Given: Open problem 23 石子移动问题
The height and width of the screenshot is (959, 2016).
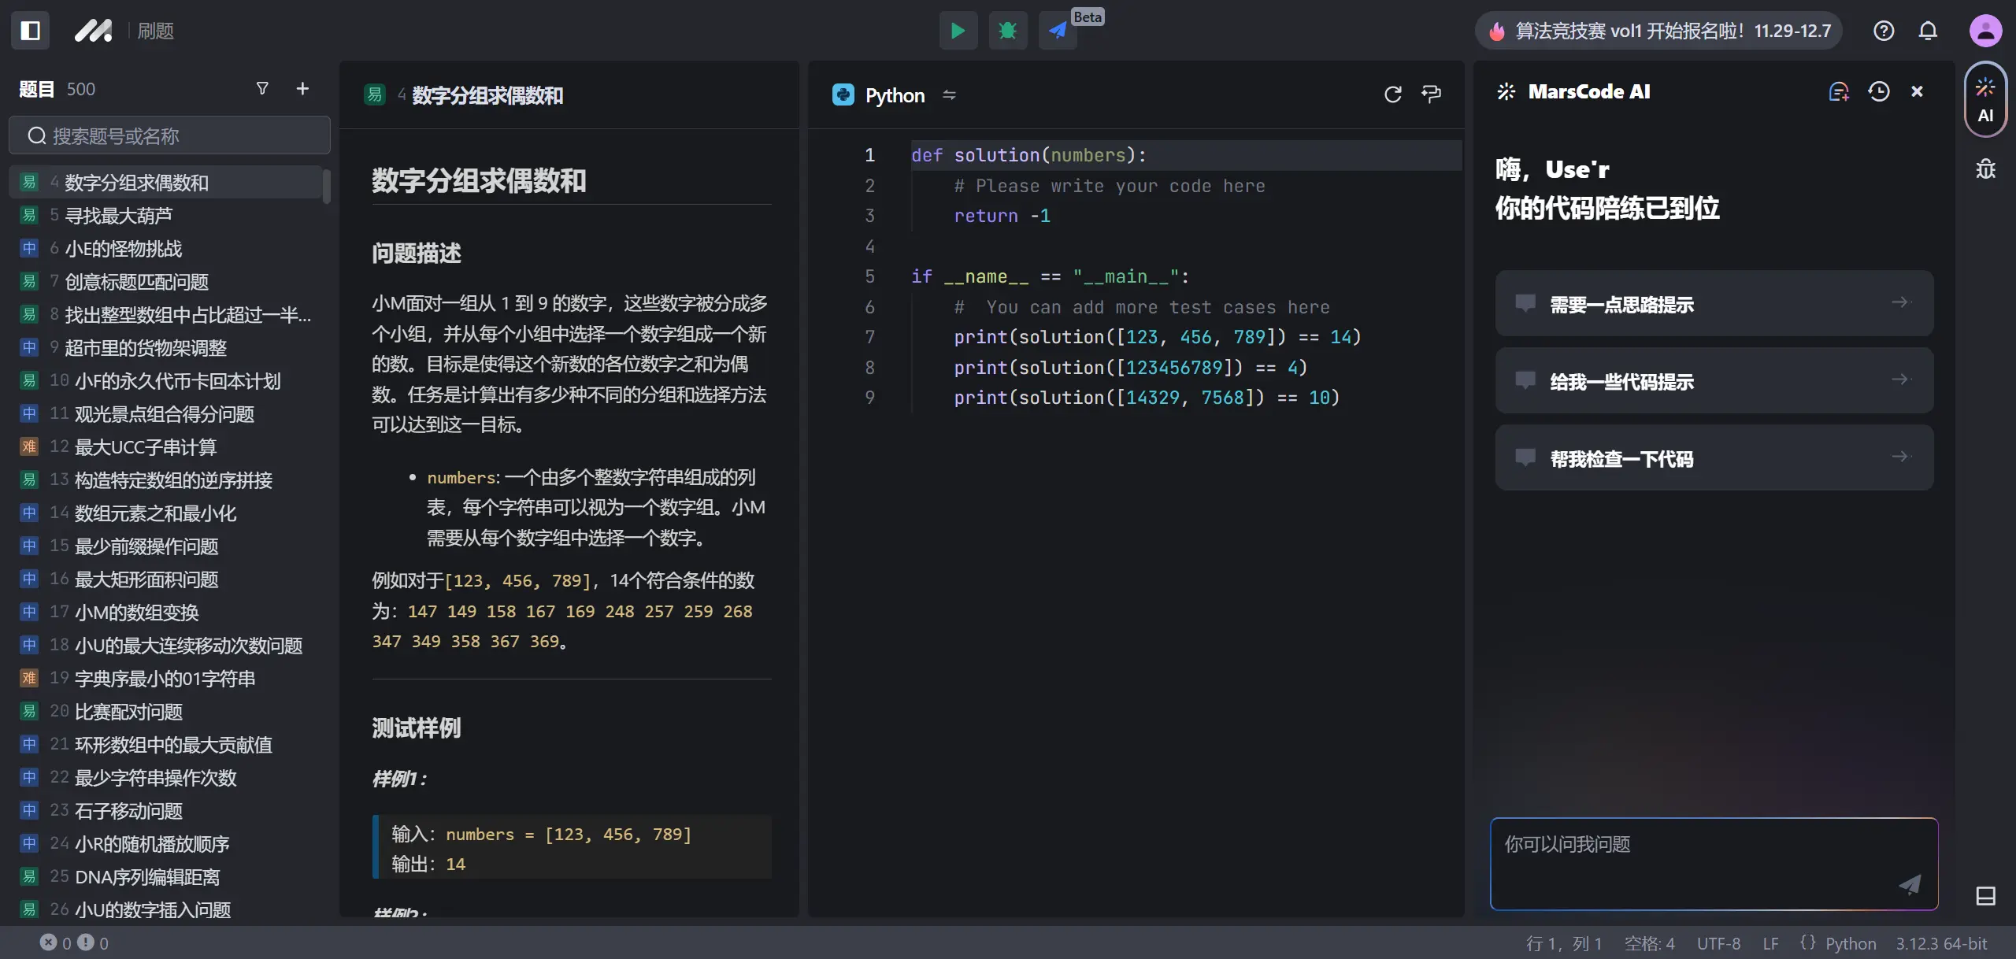Looking at the screenshot, I should pyautogui.click(x=165, y=811).
